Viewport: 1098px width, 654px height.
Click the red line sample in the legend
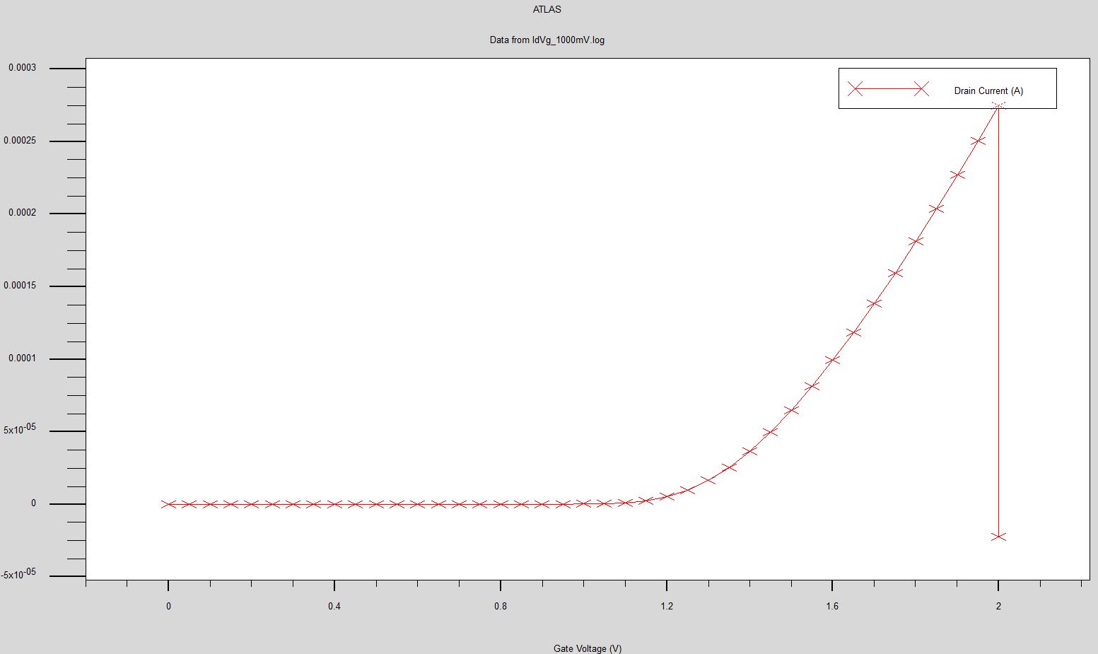[x=888, y=89]
